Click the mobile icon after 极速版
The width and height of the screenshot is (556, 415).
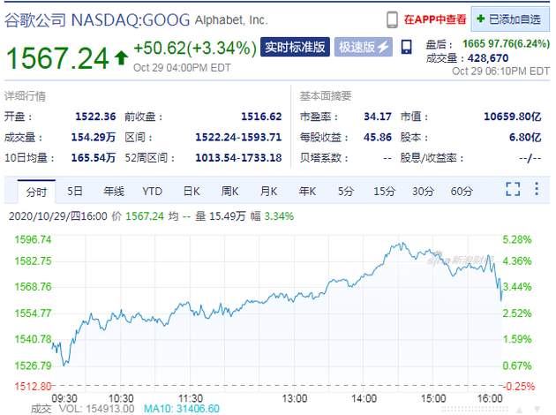tap(406, 47)
